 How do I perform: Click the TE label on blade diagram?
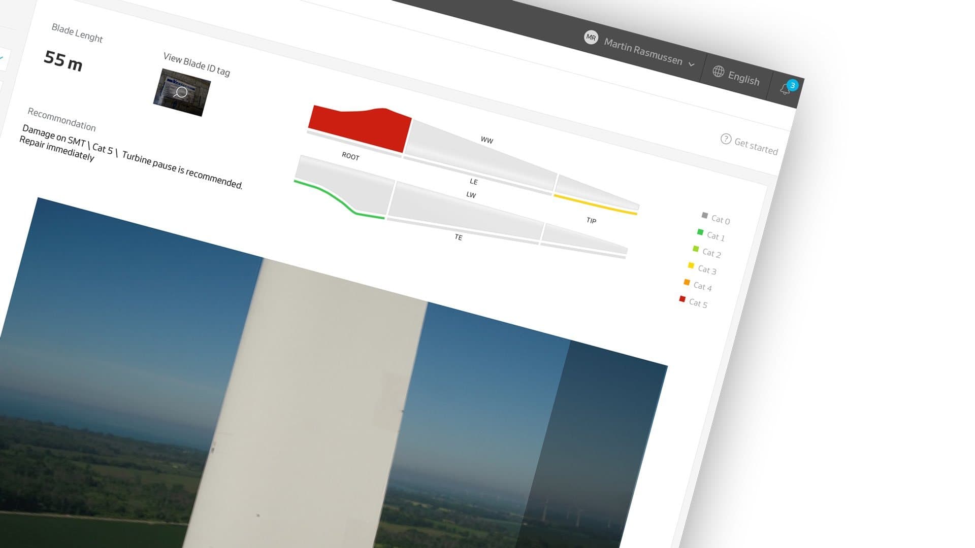pyautogui.click(x=459, y=237)
